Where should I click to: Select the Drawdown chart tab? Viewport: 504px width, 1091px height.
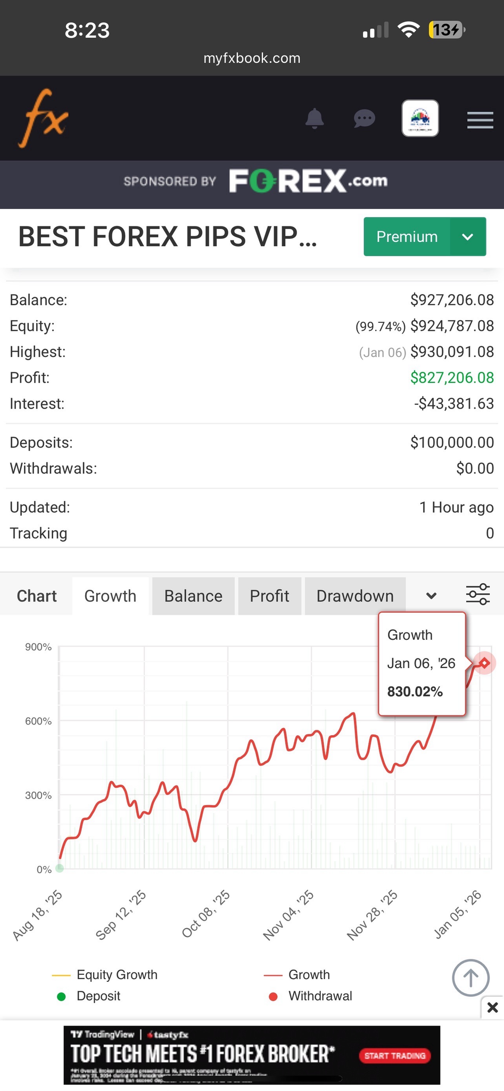tap(355, 596)
